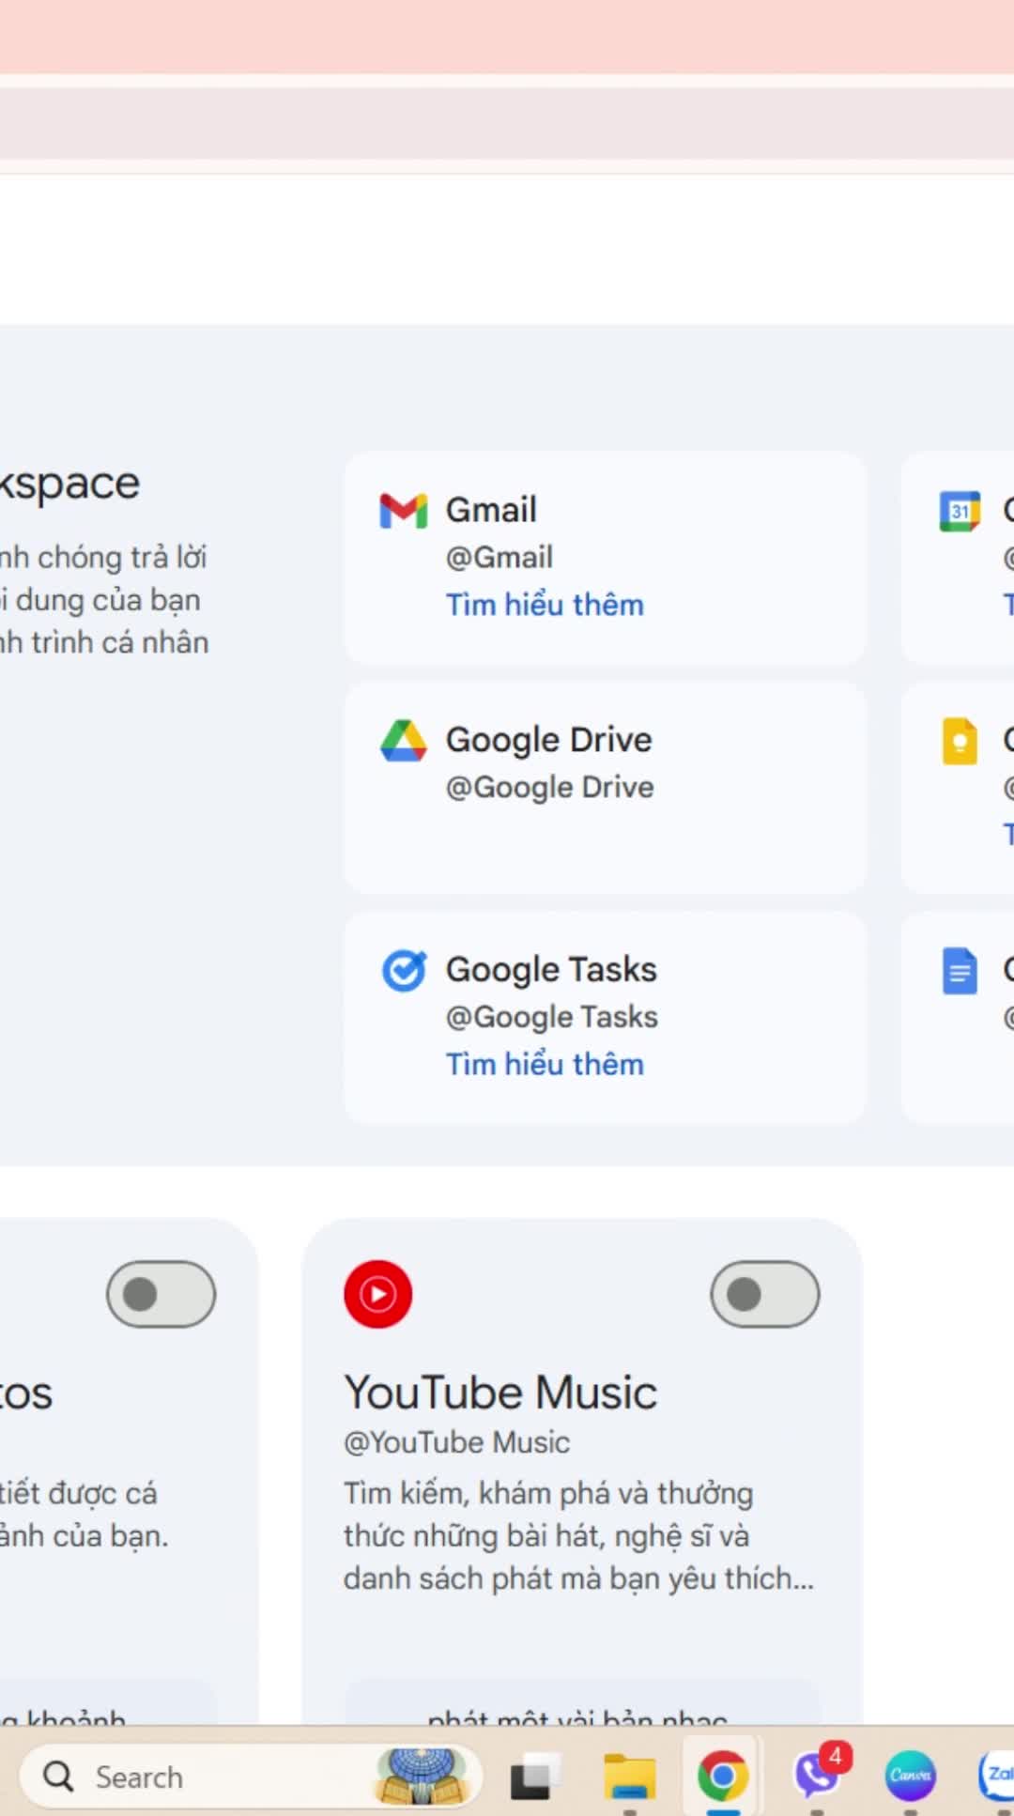Click the YouTube Music description text
The image size is (1014, 1816).
click(578, 1536)
